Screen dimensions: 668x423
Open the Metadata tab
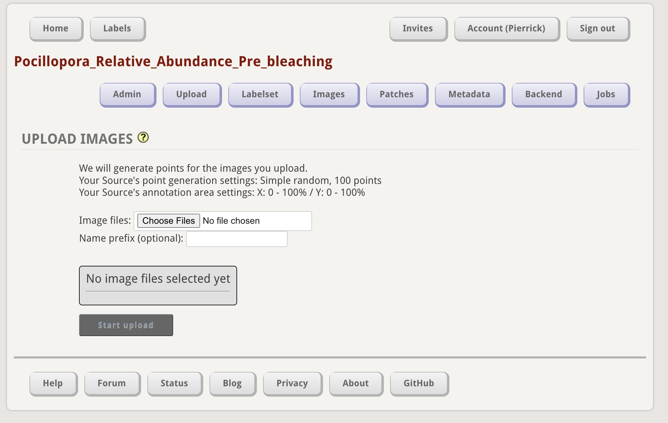point(469,94)
